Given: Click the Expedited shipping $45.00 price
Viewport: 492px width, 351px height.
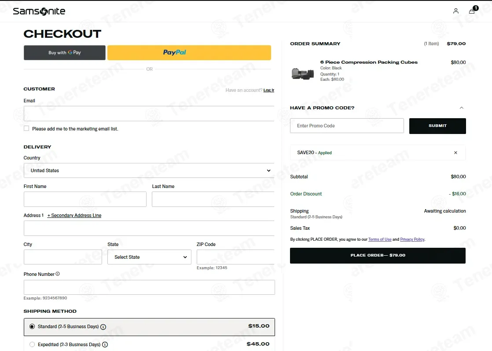Looking at the screenshot, I should tap(258, 344).
